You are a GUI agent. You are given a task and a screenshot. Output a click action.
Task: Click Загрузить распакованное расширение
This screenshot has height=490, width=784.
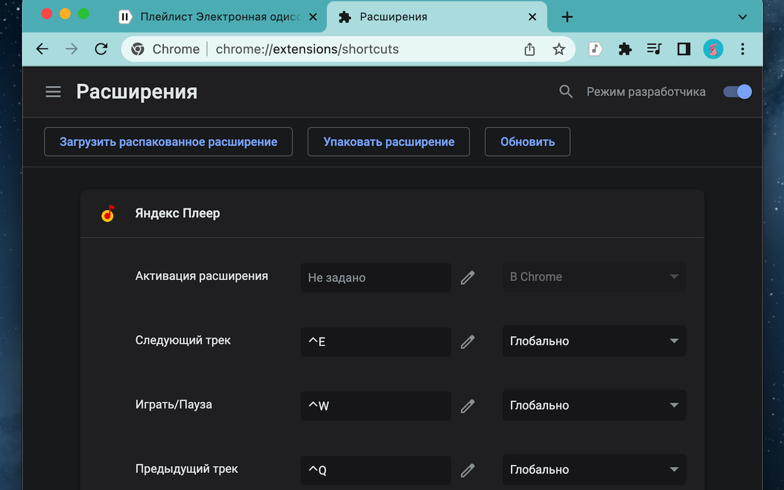tap(168, 142)
